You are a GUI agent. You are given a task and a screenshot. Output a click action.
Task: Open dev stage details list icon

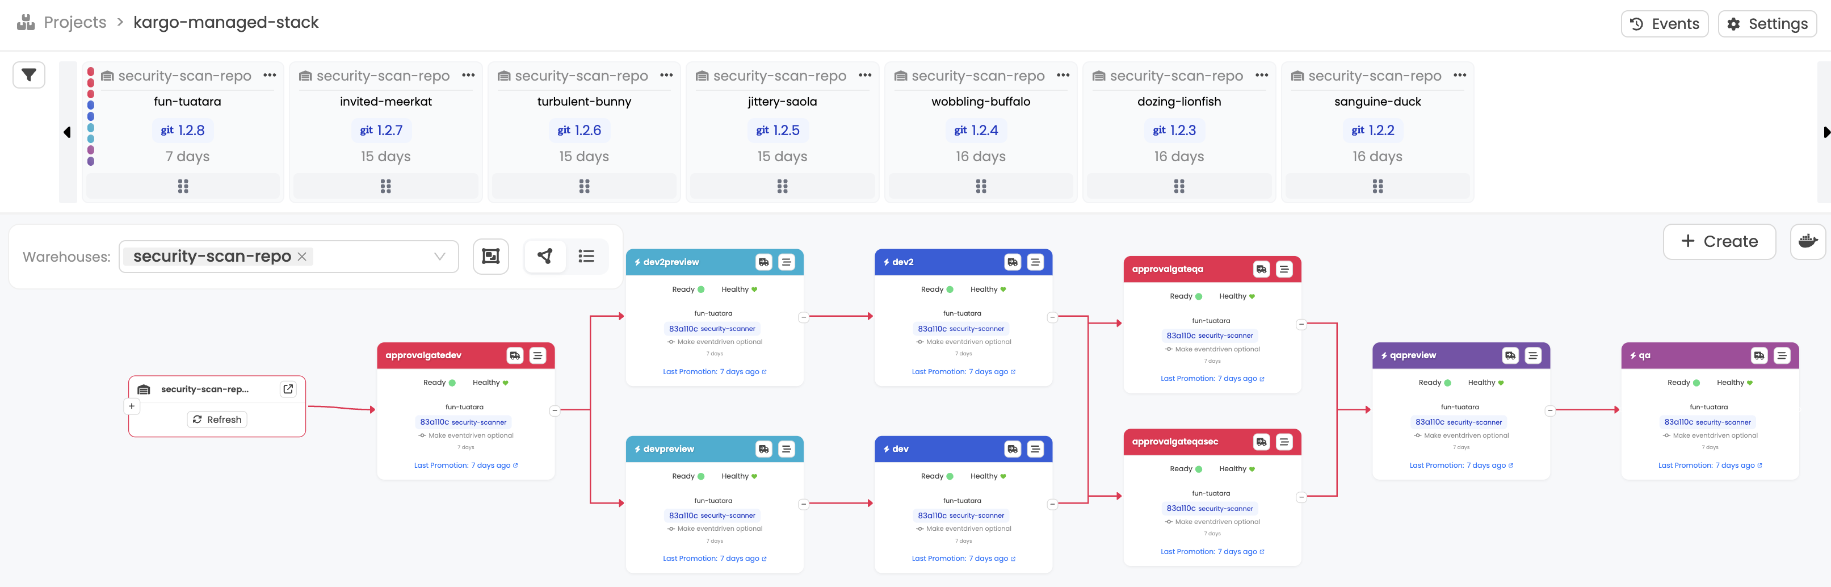tap(1036, 449)
